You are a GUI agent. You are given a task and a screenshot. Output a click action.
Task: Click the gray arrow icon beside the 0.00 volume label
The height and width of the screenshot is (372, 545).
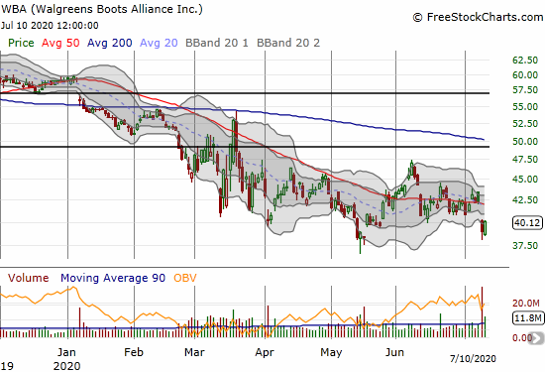[x=537, y=338]
